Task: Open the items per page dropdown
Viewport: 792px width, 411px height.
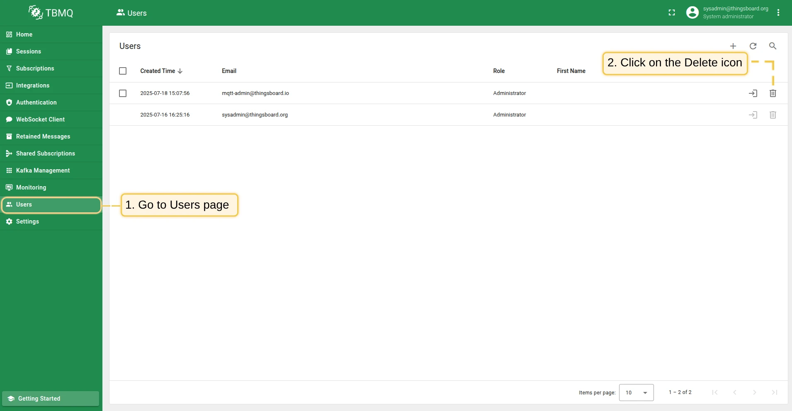Action: tap(636, 392)
